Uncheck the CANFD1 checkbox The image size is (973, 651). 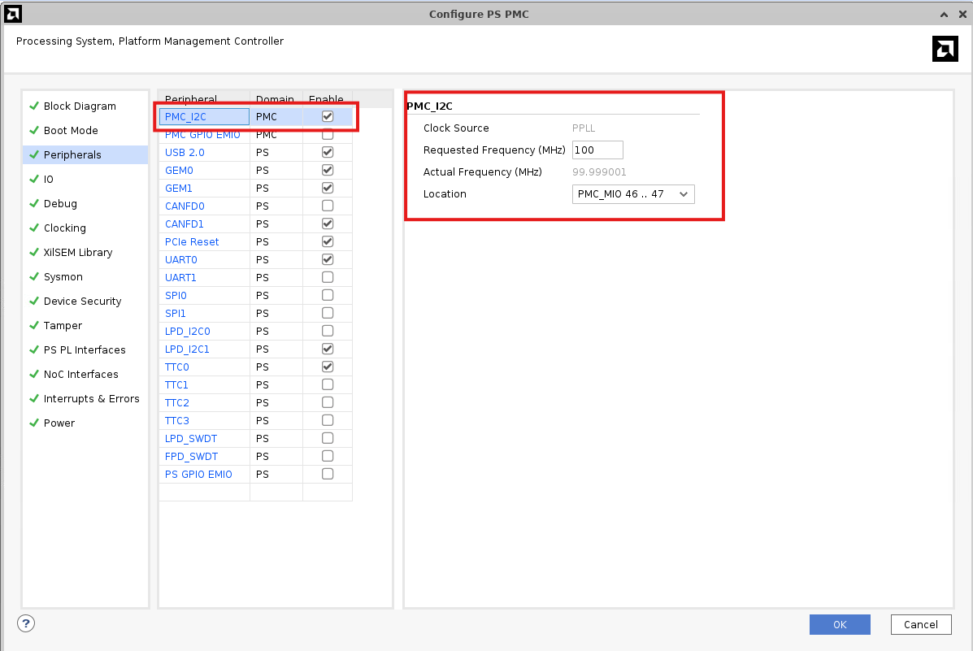click(328, 224)
